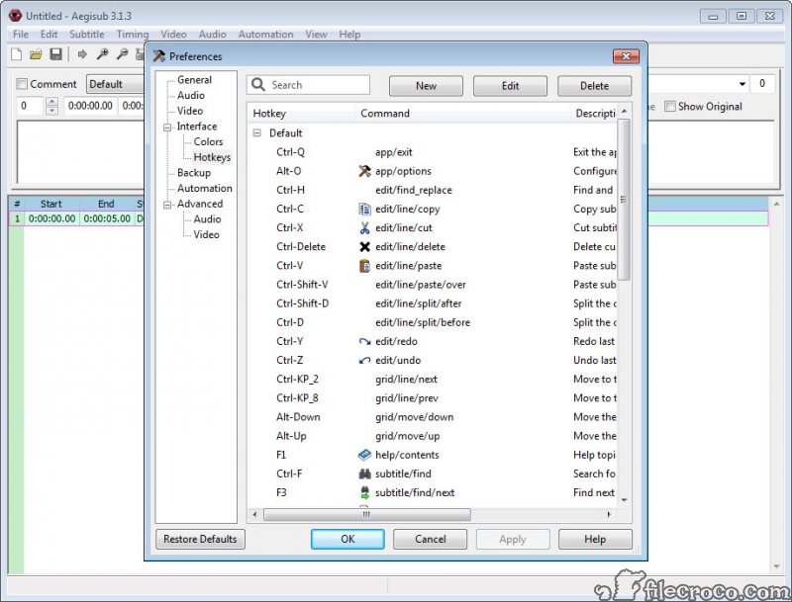Click the Ctrl-Shift-V hotkey cell
The image size is (792, 602).
coord(302,285)
